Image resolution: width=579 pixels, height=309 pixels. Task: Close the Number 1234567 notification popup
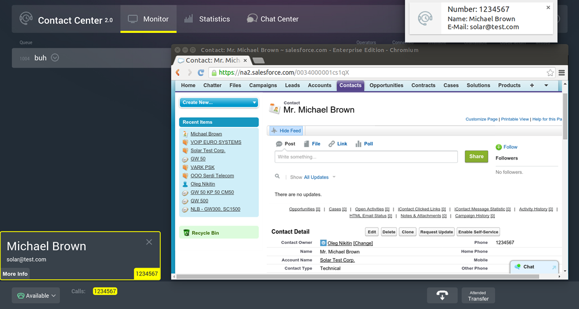click(548, 7)
